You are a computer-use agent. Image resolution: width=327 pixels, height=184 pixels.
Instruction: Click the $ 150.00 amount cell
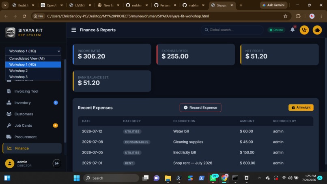[x=247, y=152]
